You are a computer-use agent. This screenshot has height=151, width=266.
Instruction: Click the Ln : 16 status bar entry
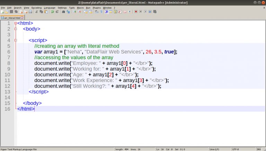pos(160,149)
